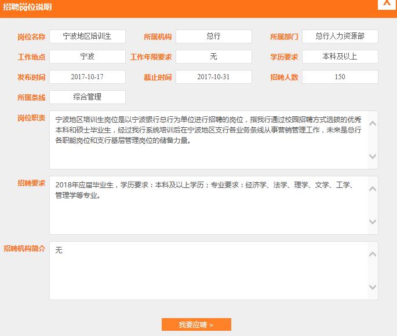Screen dimensions: 397x336
Task: Focus the 发布时间 field with 2017-10-17
Action: (88, 77)
